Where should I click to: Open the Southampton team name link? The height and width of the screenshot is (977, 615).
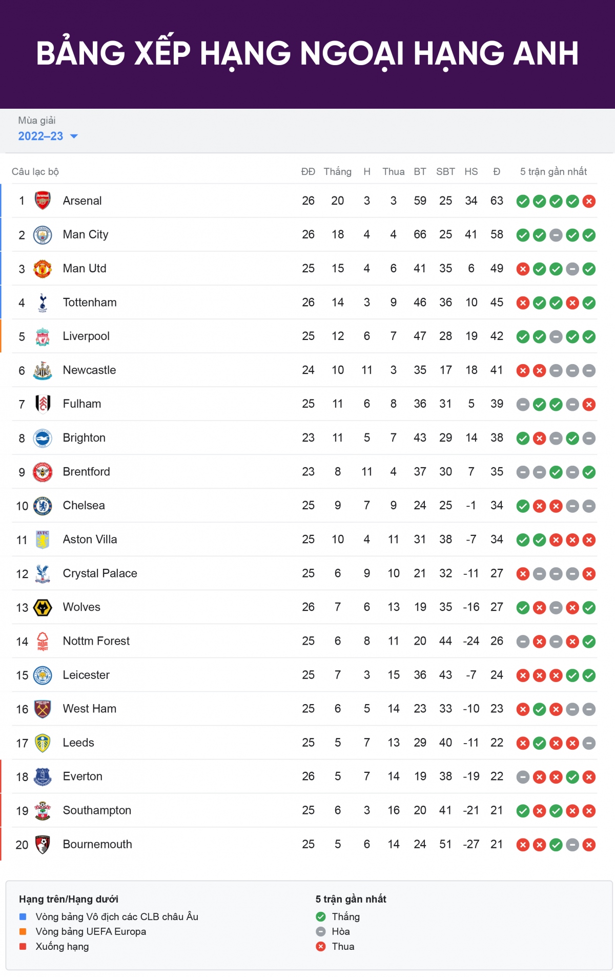(x=97, y=810)
